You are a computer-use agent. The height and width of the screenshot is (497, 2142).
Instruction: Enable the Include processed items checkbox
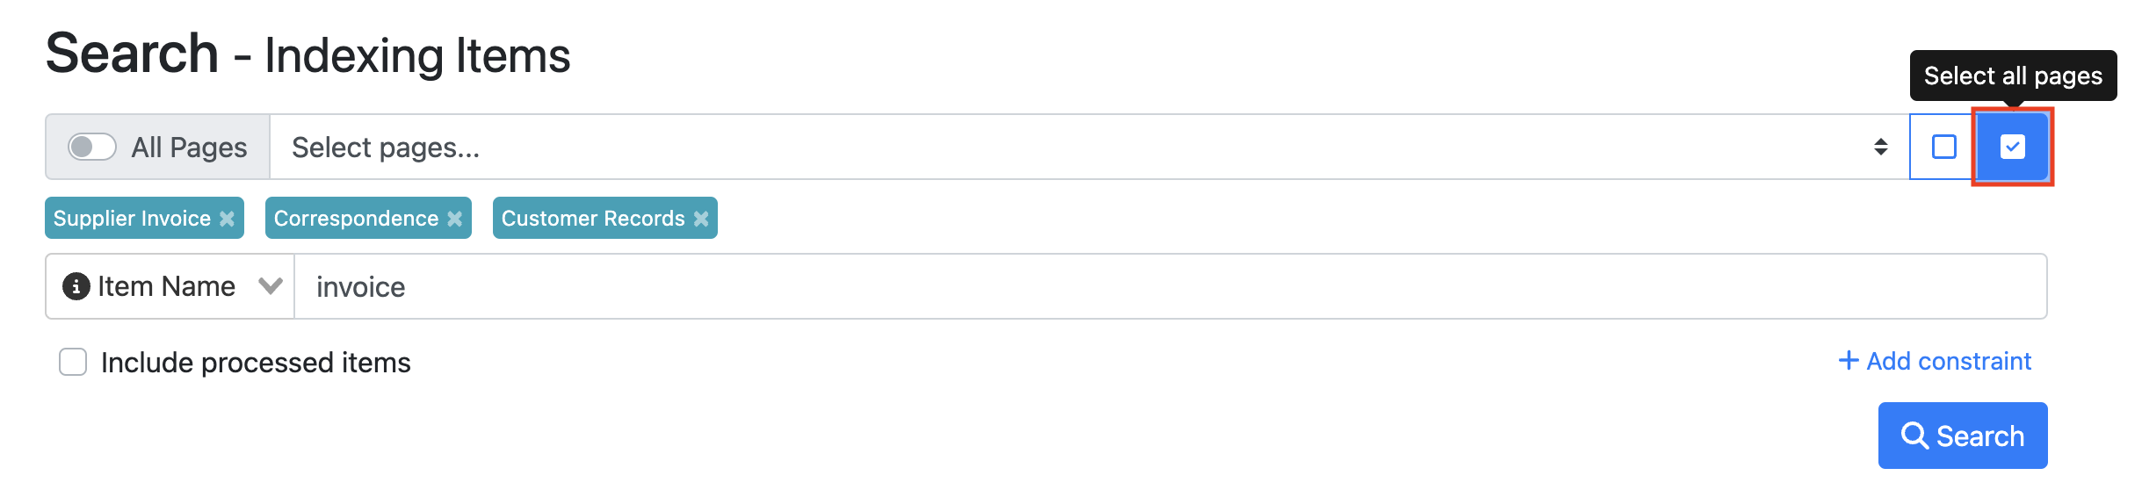coord(73,362)
